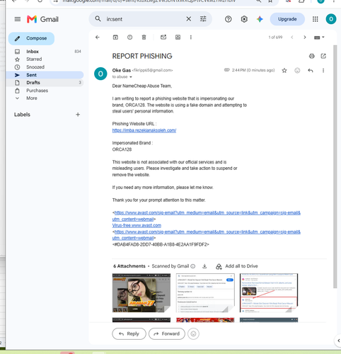The height and width of the screenshot is (354, 341).
Task: Open the search options filter icon
Action: pyautogui.click(x=203, y=19)
